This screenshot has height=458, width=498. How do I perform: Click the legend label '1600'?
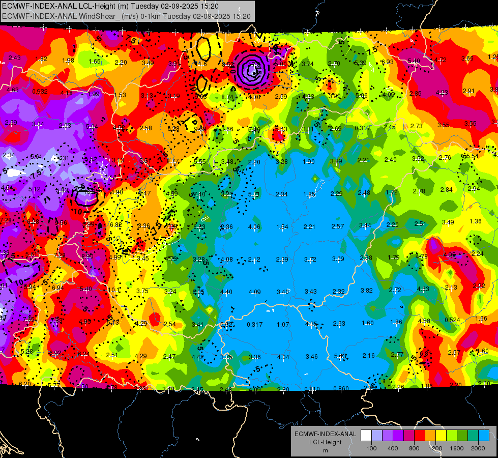457,448
